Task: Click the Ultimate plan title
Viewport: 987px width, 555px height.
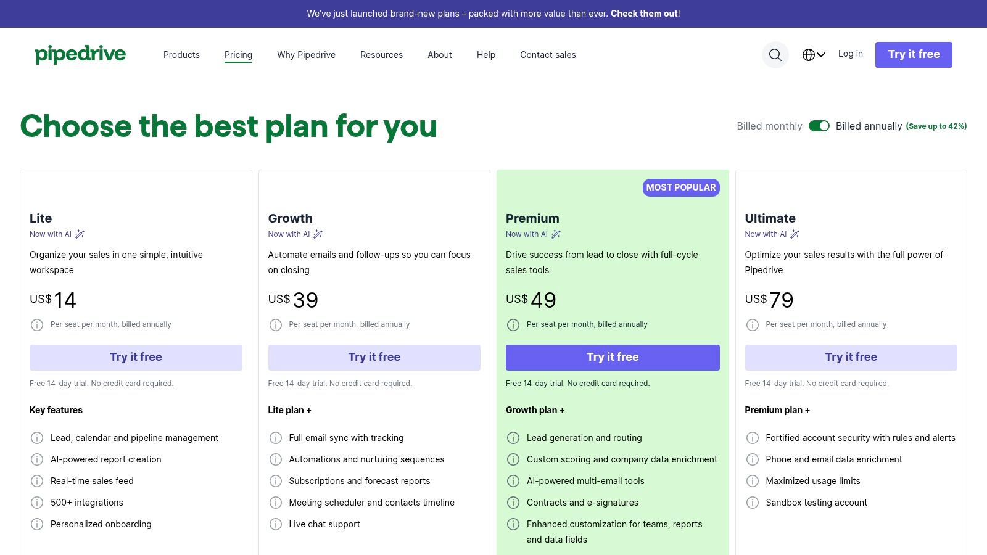Action: pos(770,218)
